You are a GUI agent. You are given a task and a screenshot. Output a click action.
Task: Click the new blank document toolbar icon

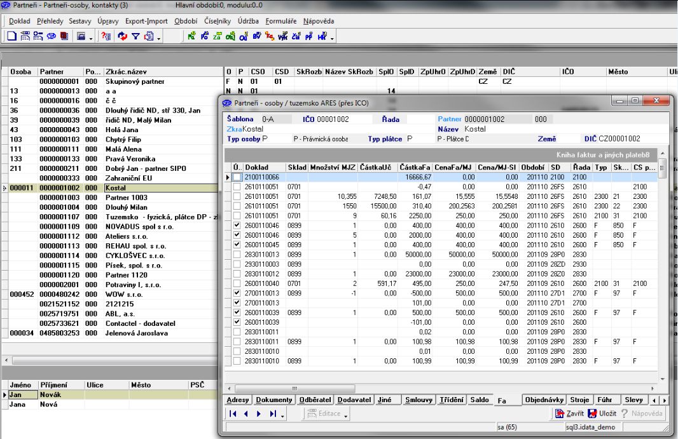(x=12, y=37)
